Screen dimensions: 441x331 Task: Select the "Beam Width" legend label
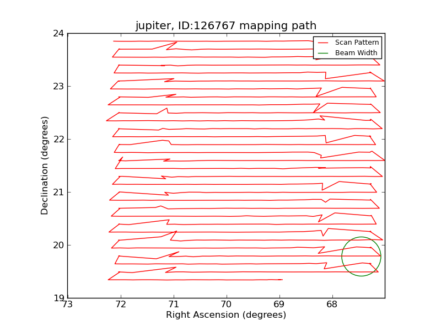click(x=356, y=53)
